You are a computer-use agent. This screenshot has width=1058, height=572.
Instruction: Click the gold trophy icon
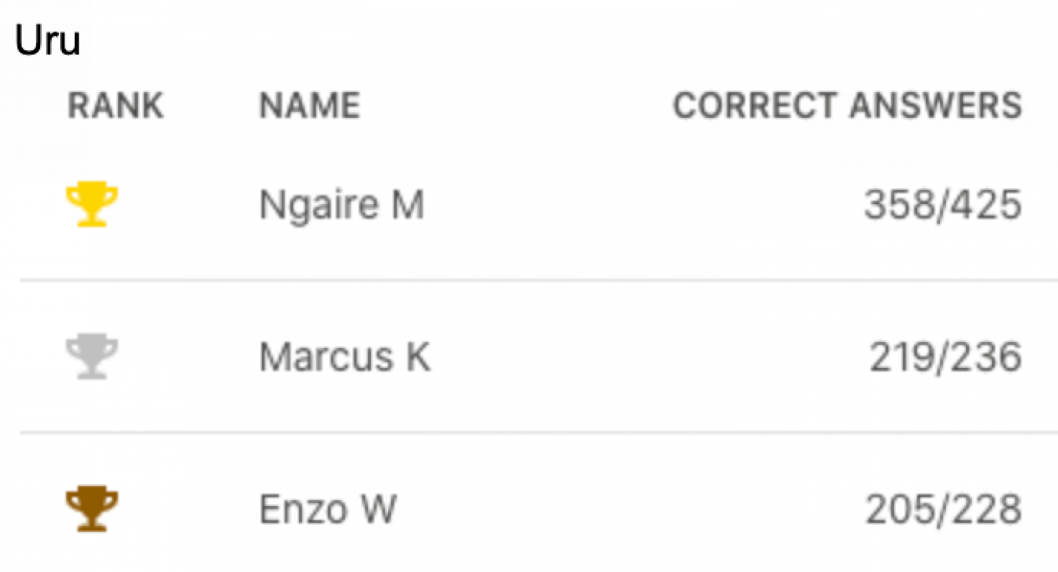92,204
